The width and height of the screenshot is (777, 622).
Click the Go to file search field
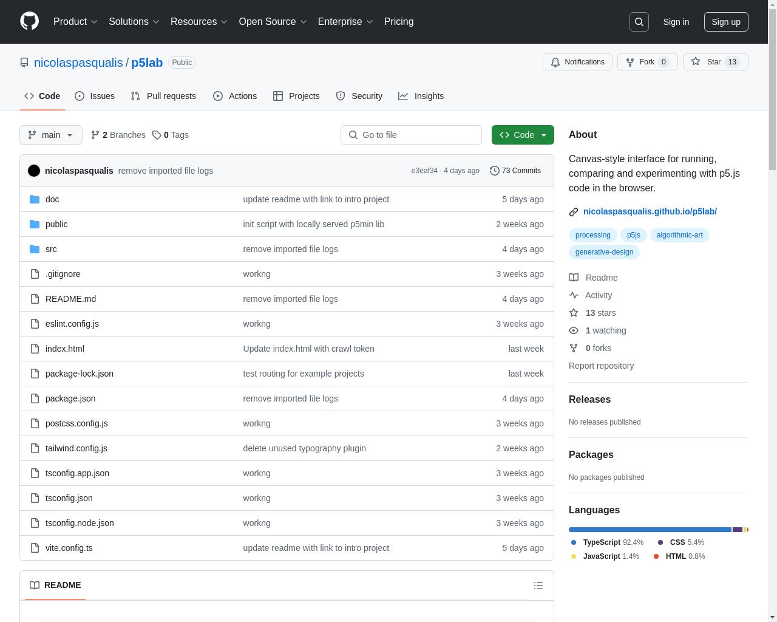[411, 135]
